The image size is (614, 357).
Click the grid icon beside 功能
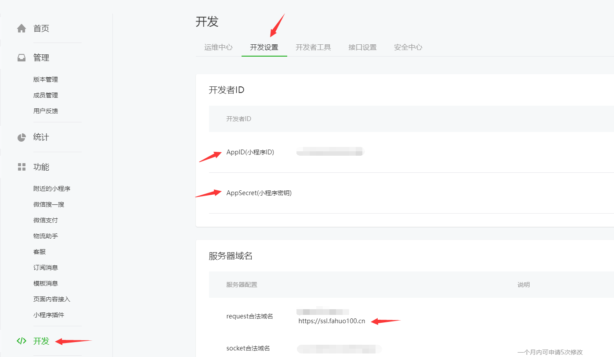[21, 167]
